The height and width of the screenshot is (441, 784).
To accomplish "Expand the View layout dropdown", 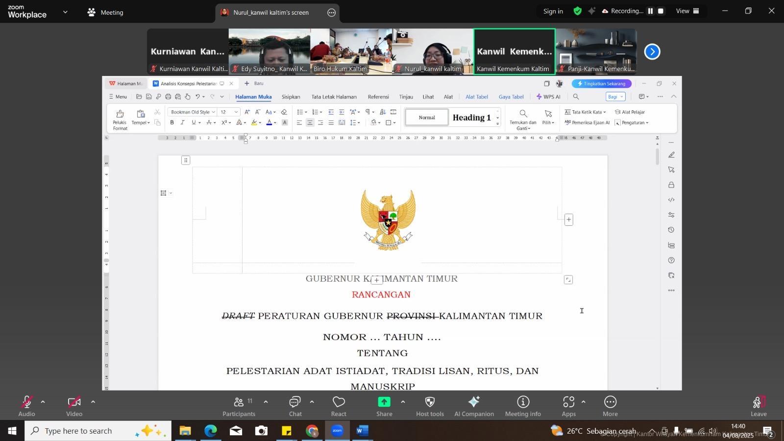I will pos(687,11).
